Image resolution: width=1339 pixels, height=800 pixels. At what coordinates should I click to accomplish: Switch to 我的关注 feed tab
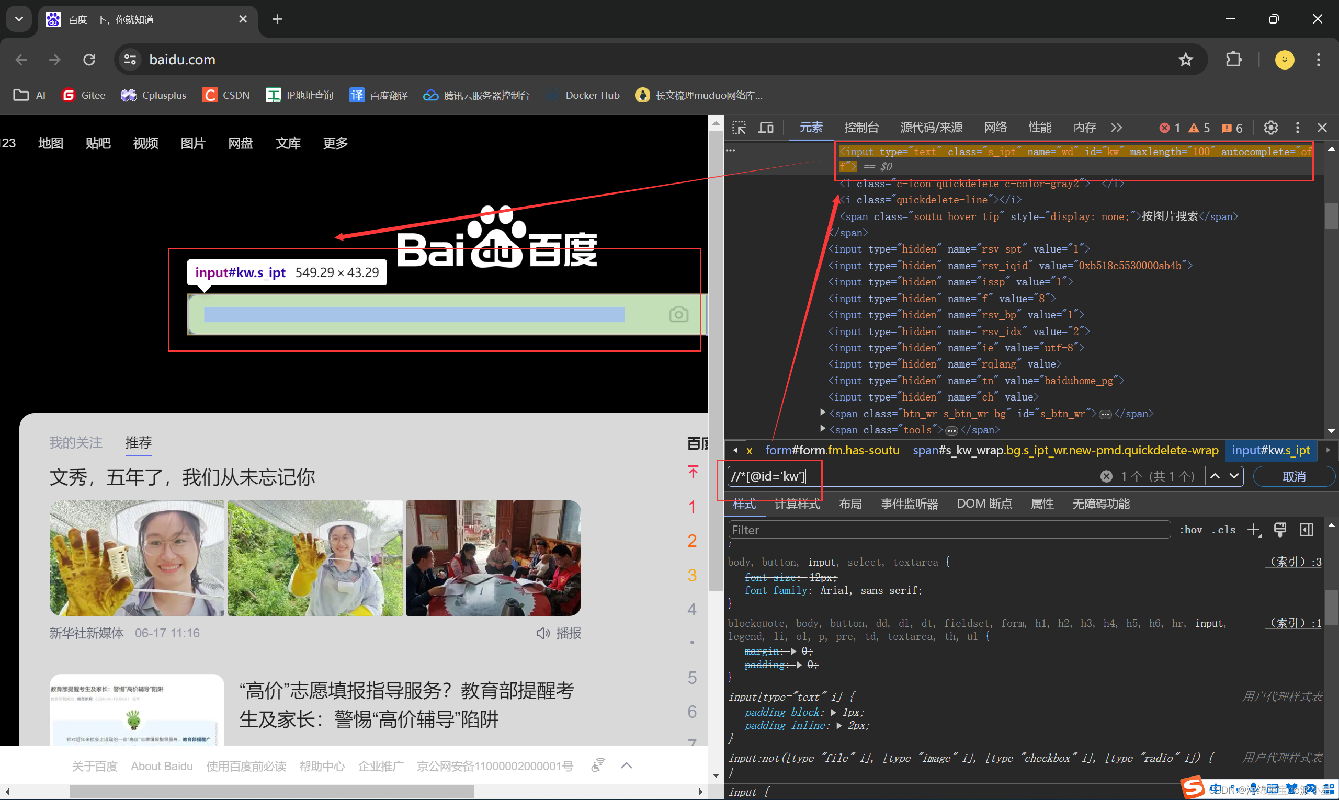click(x=76, y=442)
